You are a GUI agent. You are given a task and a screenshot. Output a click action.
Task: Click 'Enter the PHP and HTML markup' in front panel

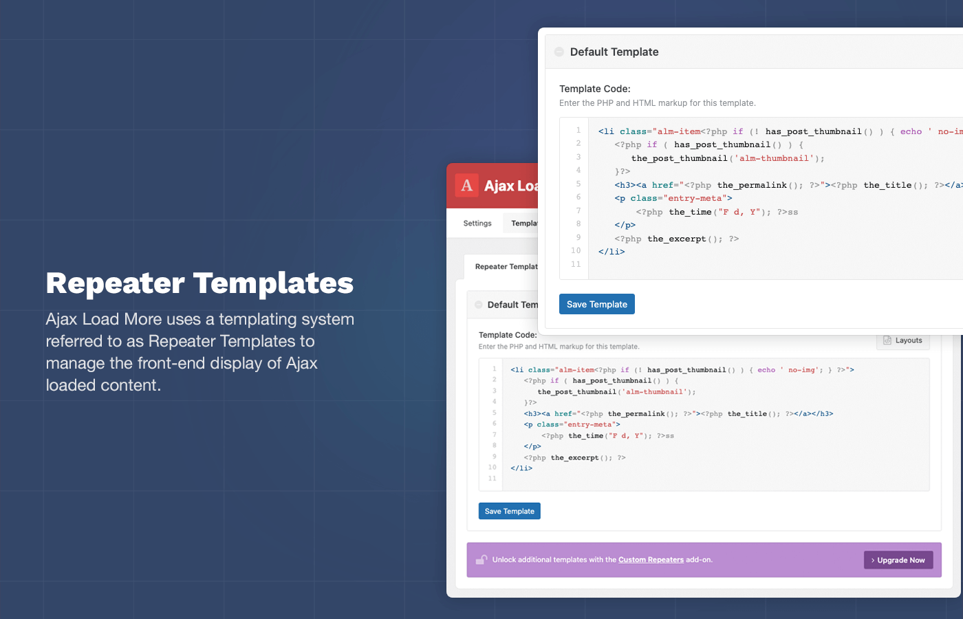coord(658,103)
